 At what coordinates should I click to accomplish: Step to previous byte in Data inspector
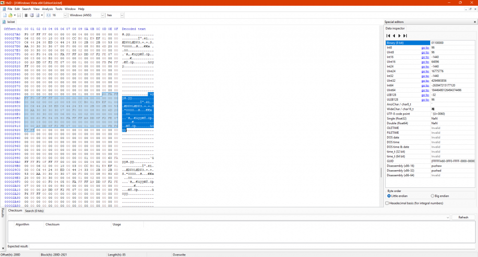(394, 36)
